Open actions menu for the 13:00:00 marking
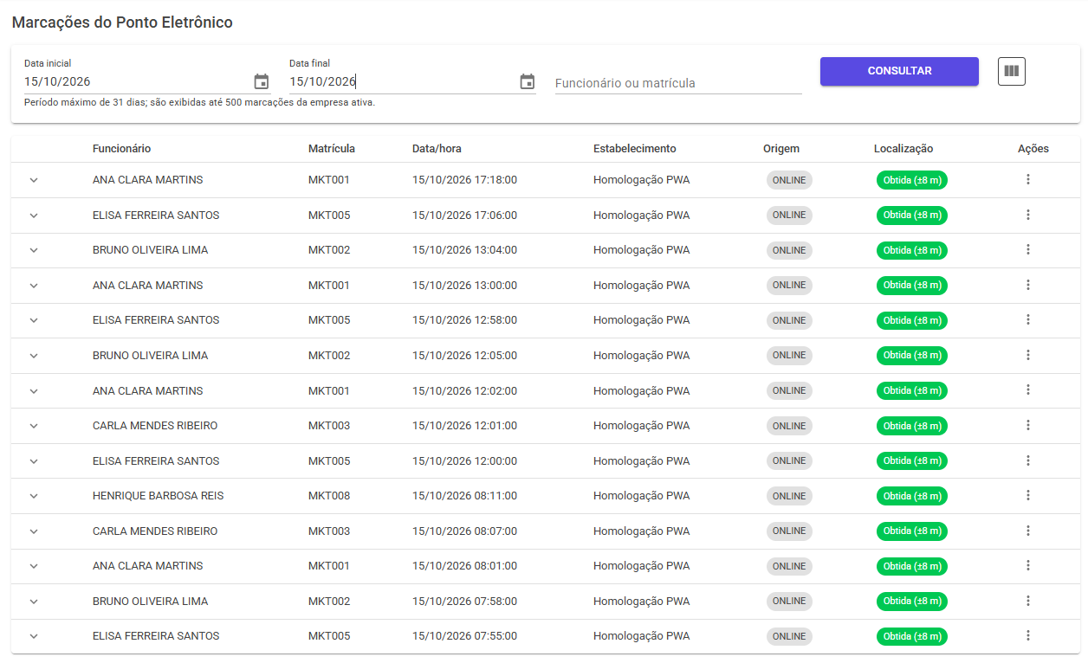The width and height of the screenshot is (1088, 663). (1028, 285)
